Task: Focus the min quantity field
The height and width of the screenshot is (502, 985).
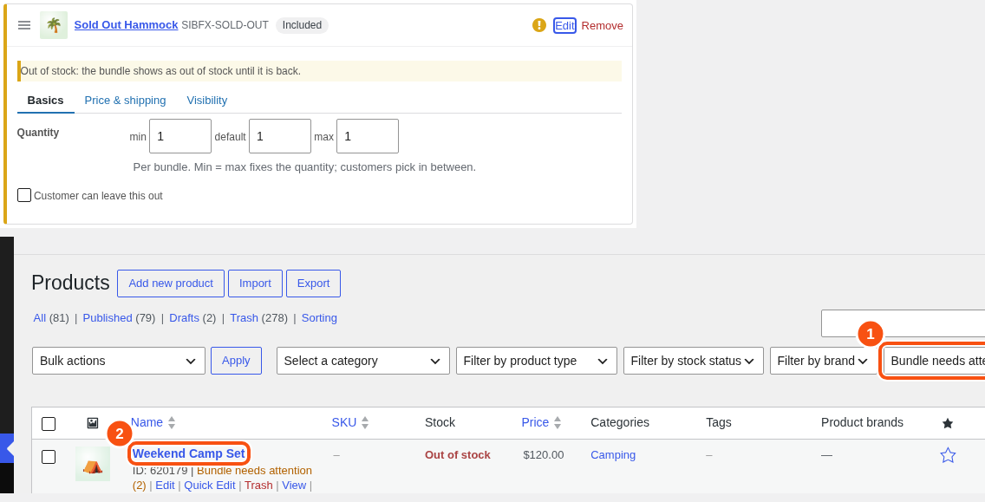Action: (180, 136)
